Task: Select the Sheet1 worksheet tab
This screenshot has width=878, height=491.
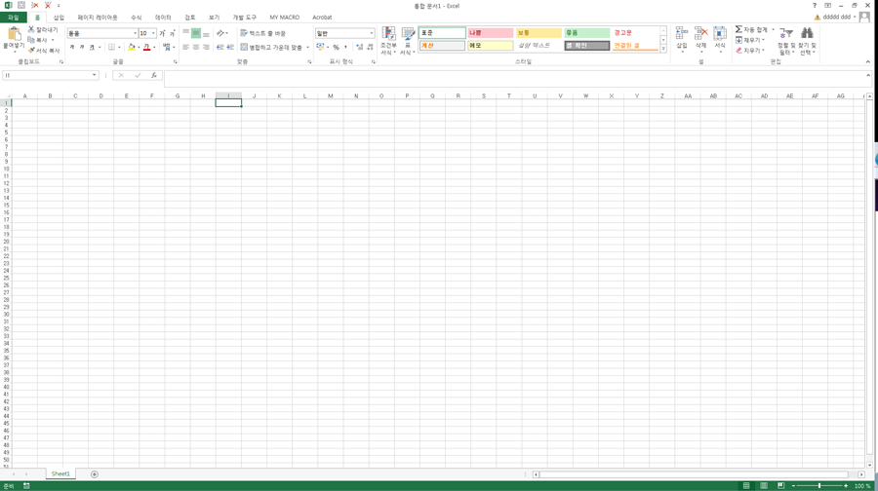Action: click(60, 473)
